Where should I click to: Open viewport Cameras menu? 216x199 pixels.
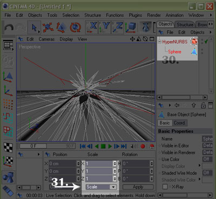[x=46, y=39]
